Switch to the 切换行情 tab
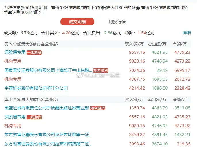Screen dimensions: 197x150 [117, 22]
